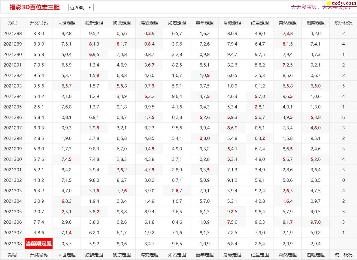Click top header 末世定胆
The width and height of the screenshot is (357, 260).
[x=66, y=23]
